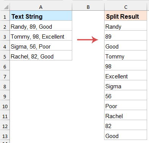Select cell containing Sigma, 56, Poor
The image size is (149, 143).
click(x=41, y=45)
